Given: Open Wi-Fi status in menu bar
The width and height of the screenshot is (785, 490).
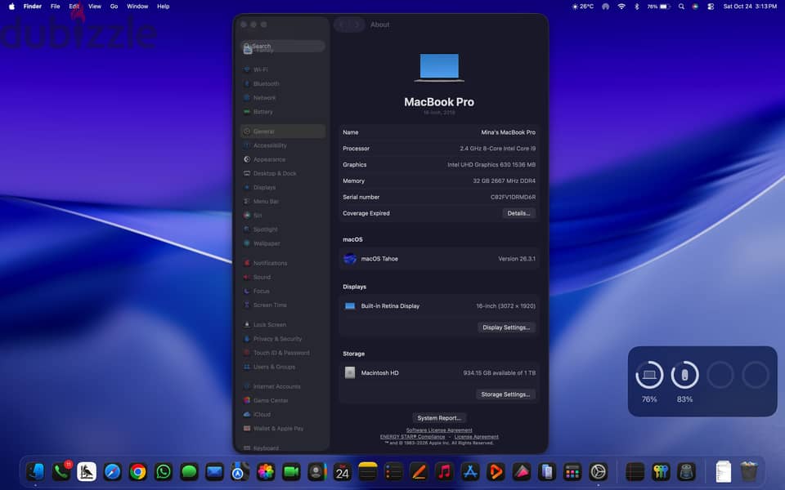Looking at the screenshot, I should 621,7.
